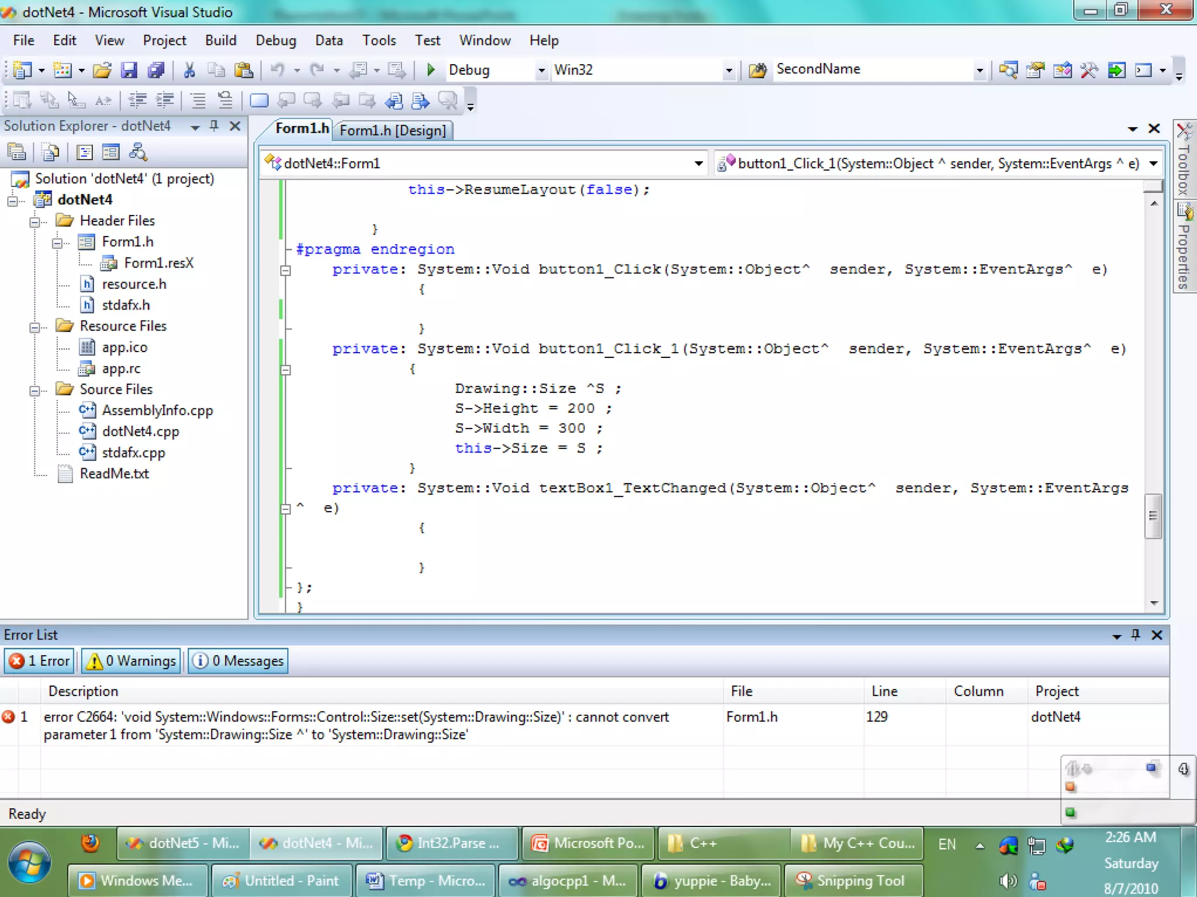The width and height of the screenshot is (1197, 897).
Task: Click the Save All toolbar icon
Action: [x=155, y=70]
